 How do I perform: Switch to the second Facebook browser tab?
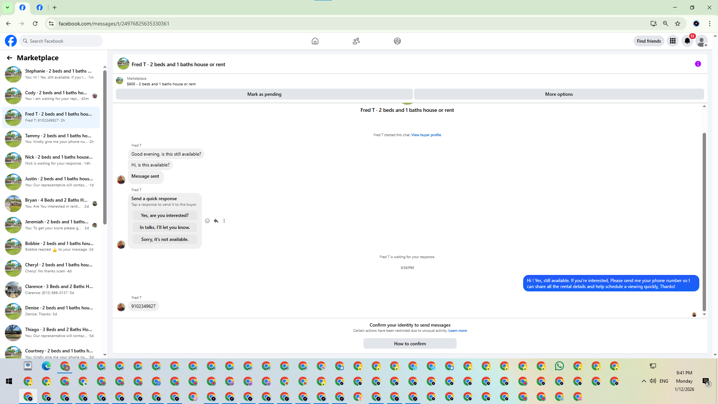pyautogui.click(x=40, y=7)
